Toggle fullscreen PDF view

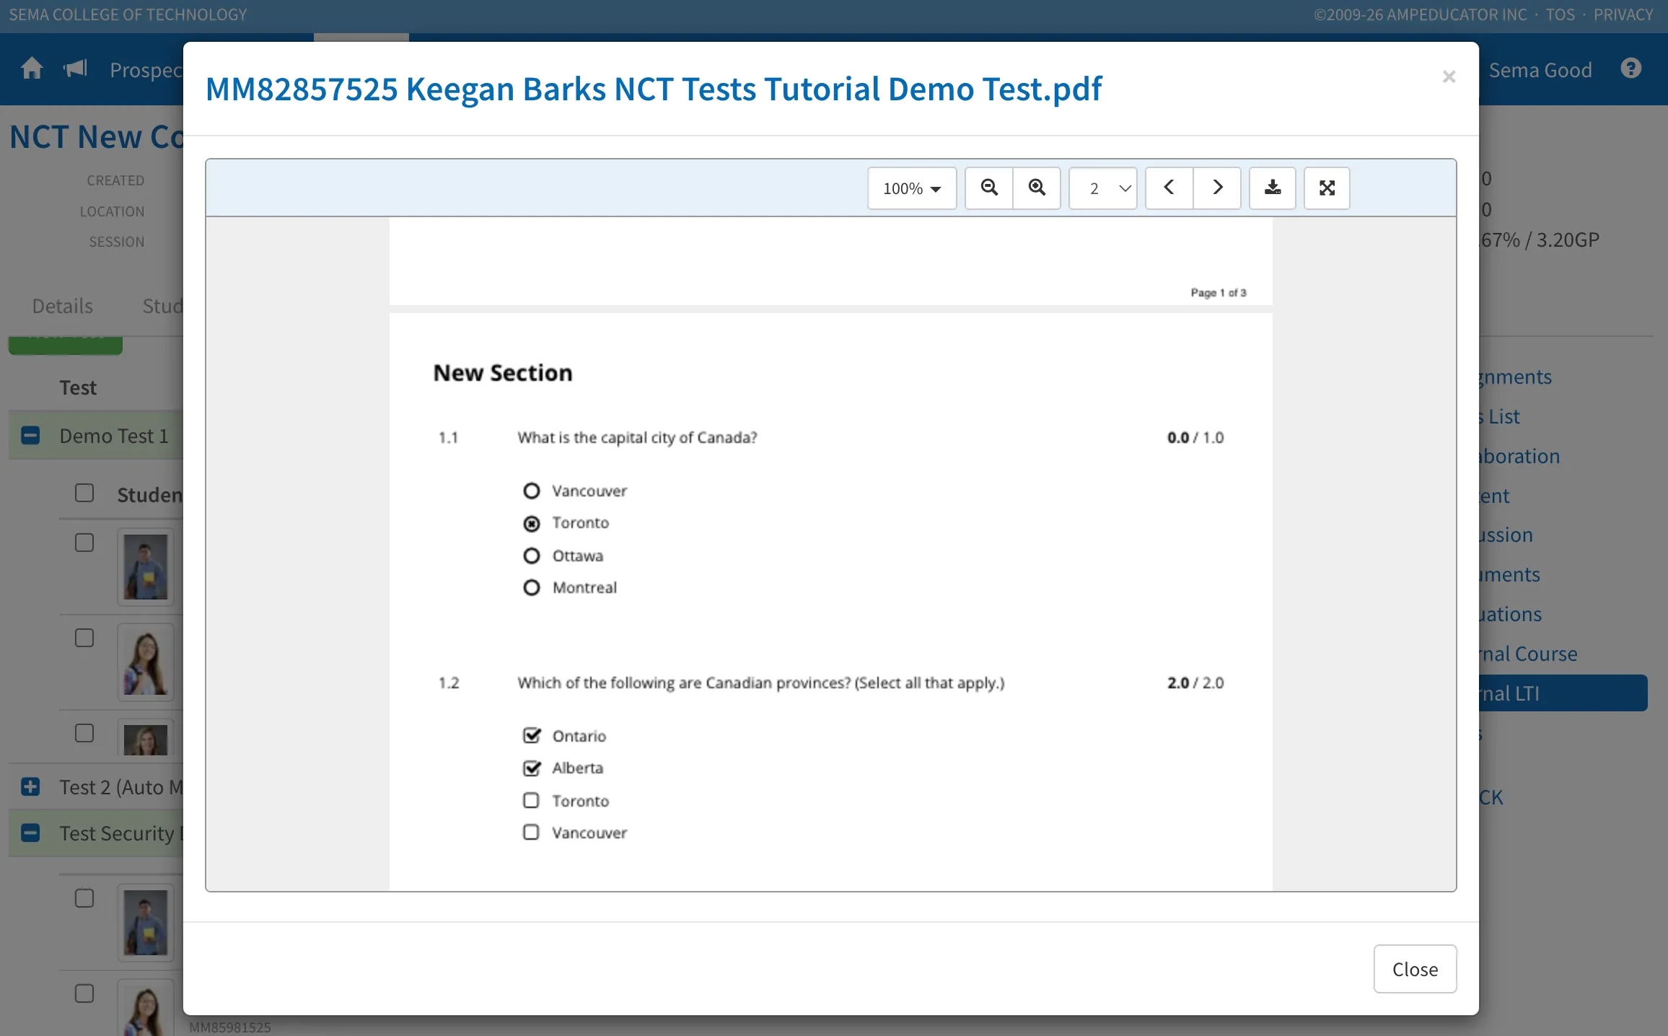tap(1327, 188)
